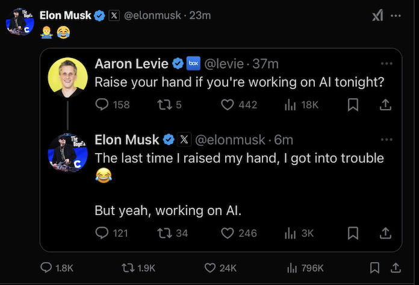The image size is (419, 285).
Task: Bookmark Elon Musk's main post
Action: coord(374,268)
